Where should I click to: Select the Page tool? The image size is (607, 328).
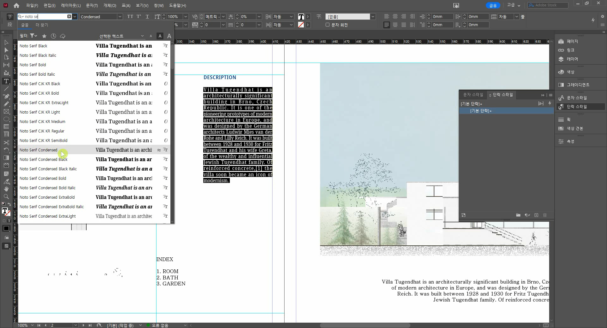(x=6, y=57)
